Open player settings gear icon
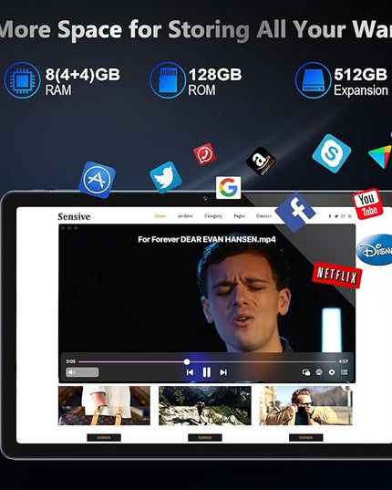Viewport: 392px width, 490px height. 332,372
